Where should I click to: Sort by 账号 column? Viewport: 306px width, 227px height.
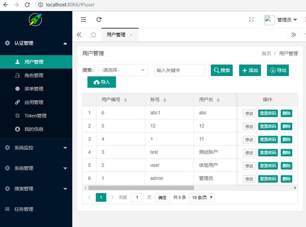164,100
